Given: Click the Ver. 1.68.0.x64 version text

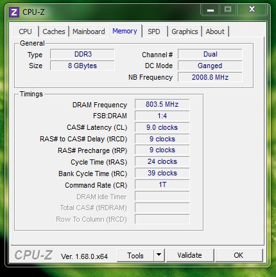Looking at the screenshot, I should (84, 256).
